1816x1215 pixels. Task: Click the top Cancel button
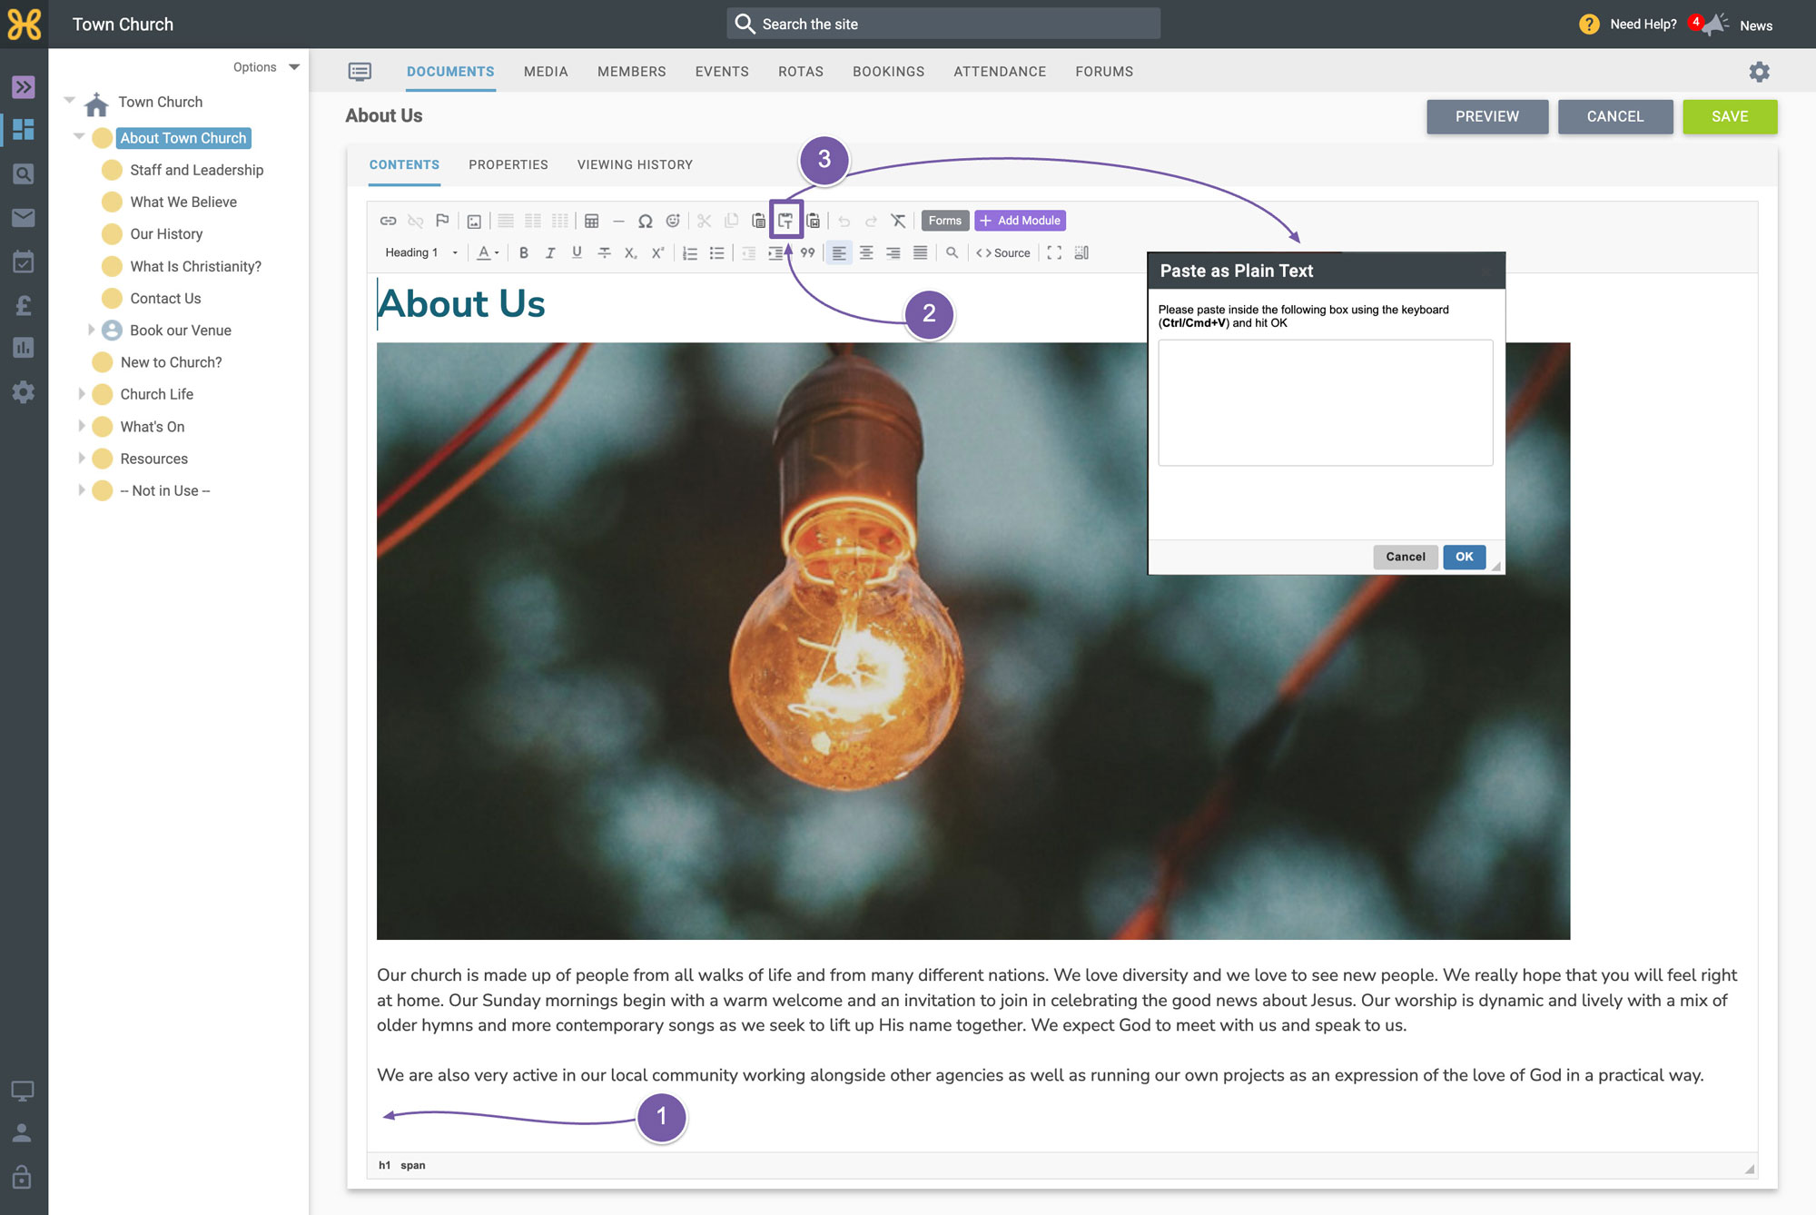tap(1614, 116)
